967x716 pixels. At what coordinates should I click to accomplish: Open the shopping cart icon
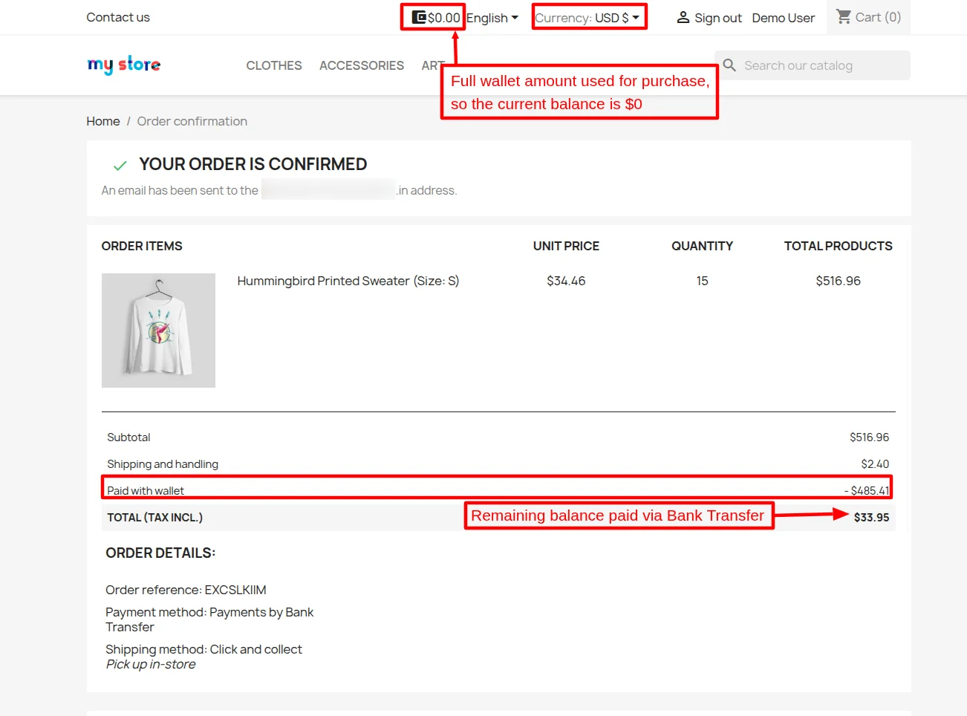844,16
